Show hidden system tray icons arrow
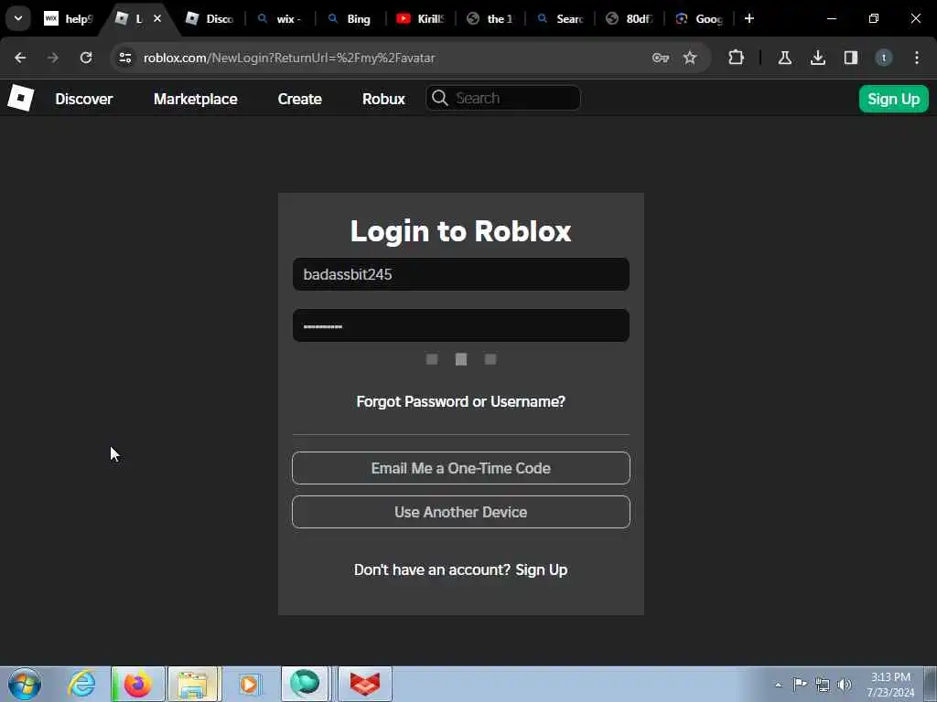The width and height of the screenshot is (937, 702). [778, 685]
